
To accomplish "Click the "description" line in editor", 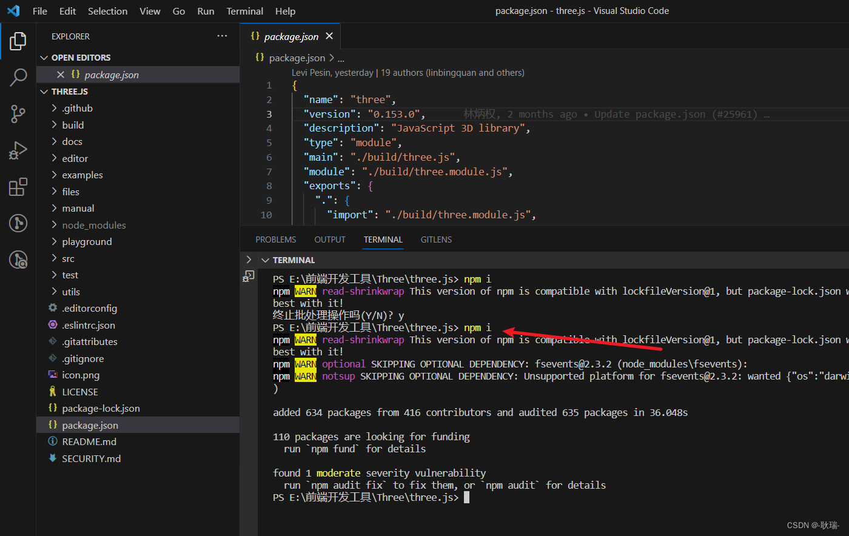I will tap(417, 128).
